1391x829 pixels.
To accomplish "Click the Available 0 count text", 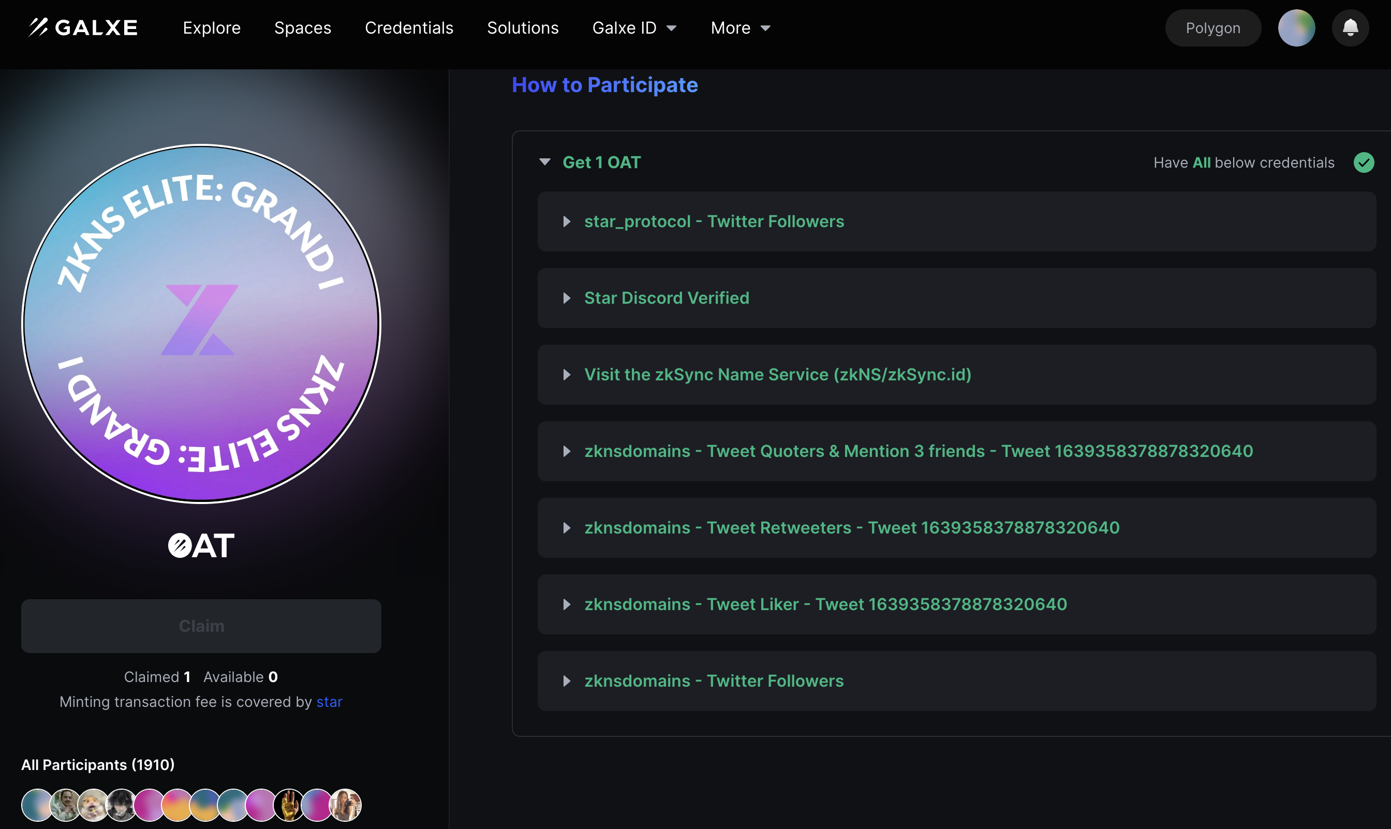I will pos(240,676).
